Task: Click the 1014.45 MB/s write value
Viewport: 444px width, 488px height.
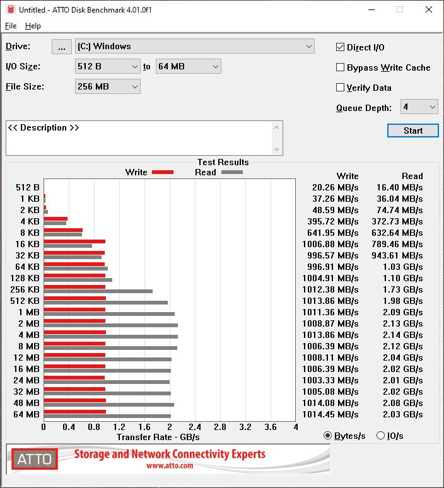Action: [330, 415]
